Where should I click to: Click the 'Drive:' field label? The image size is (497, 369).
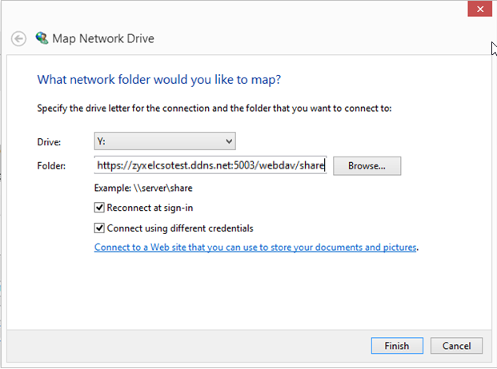point(50,142)
